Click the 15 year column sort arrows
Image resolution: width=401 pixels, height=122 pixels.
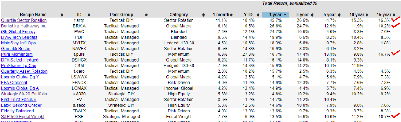click(394, 15)
